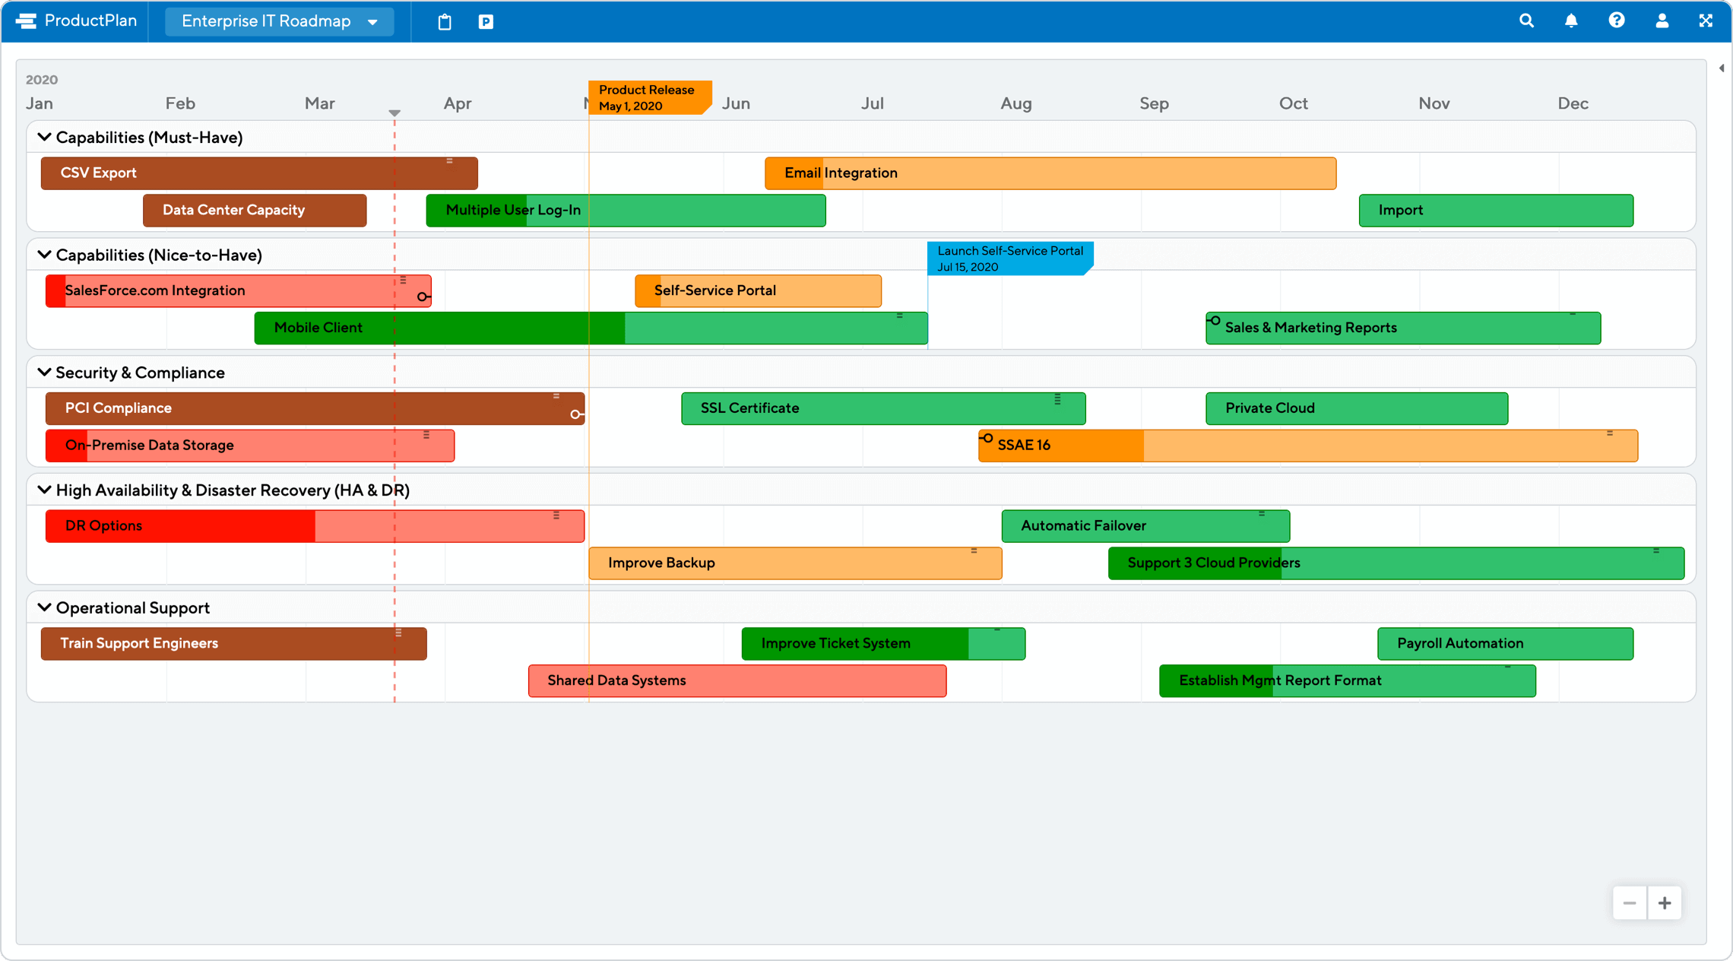Collapse the Security & Compliance lane

coord(44,373)
